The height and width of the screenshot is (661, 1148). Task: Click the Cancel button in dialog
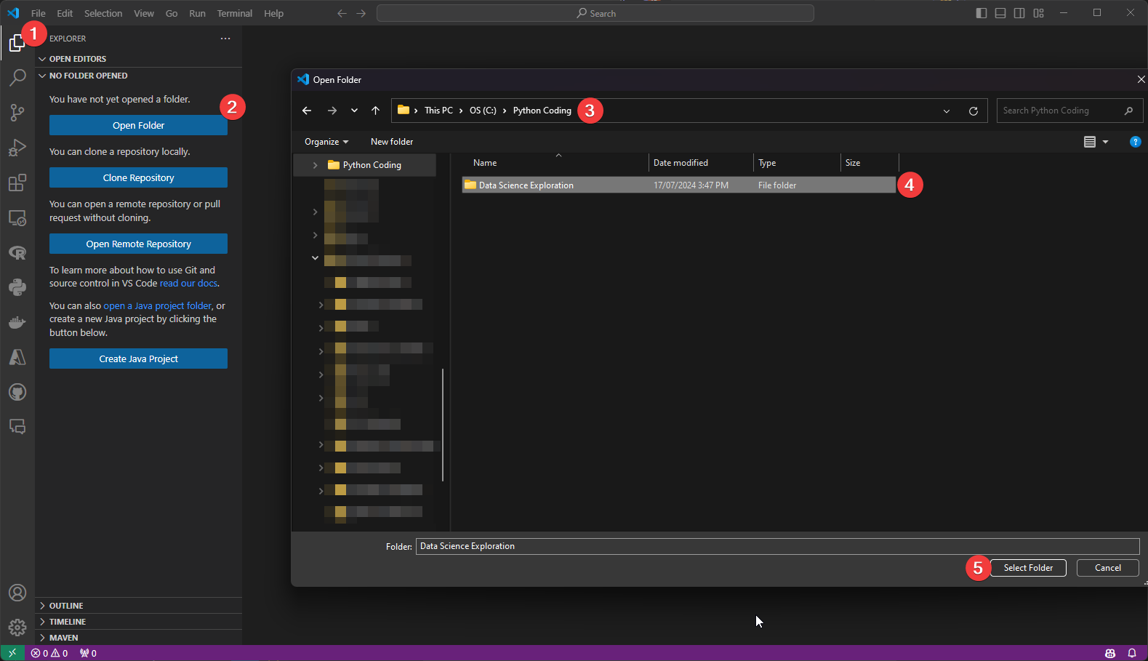point(1108,568)
